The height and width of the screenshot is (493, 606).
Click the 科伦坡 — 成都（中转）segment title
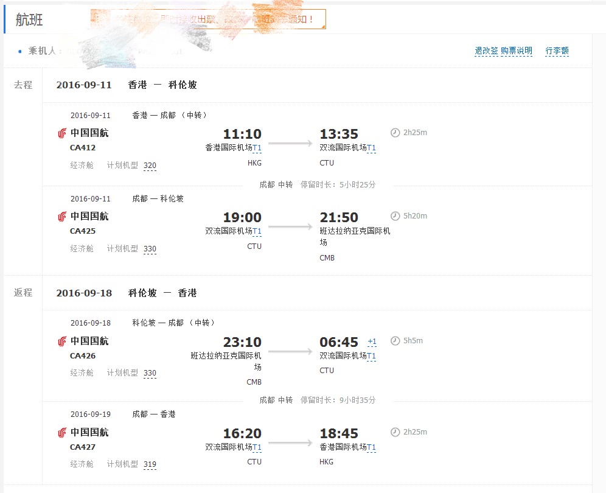173,323
